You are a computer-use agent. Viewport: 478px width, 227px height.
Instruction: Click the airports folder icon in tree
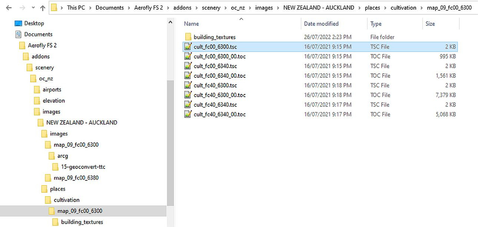pyautogui.click(x=37, y=90)
